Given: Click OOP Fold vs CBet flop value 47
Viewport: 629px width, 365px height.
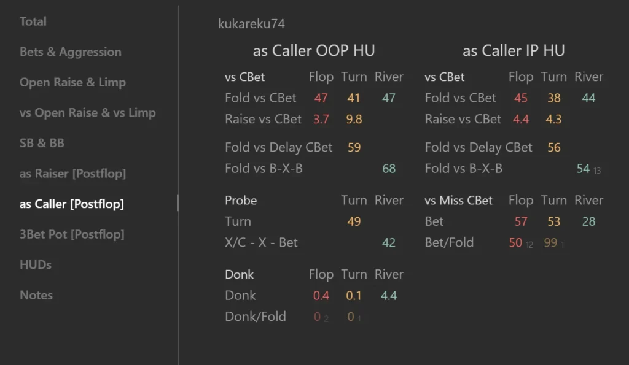Looking at the screenshot, I should pos(321,98).
